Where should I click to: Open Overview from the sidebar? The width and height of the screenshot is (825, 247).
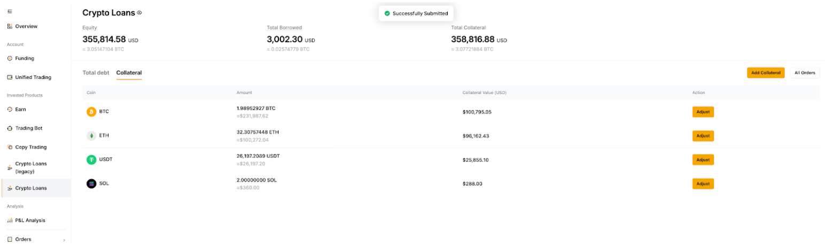point(26,26)
